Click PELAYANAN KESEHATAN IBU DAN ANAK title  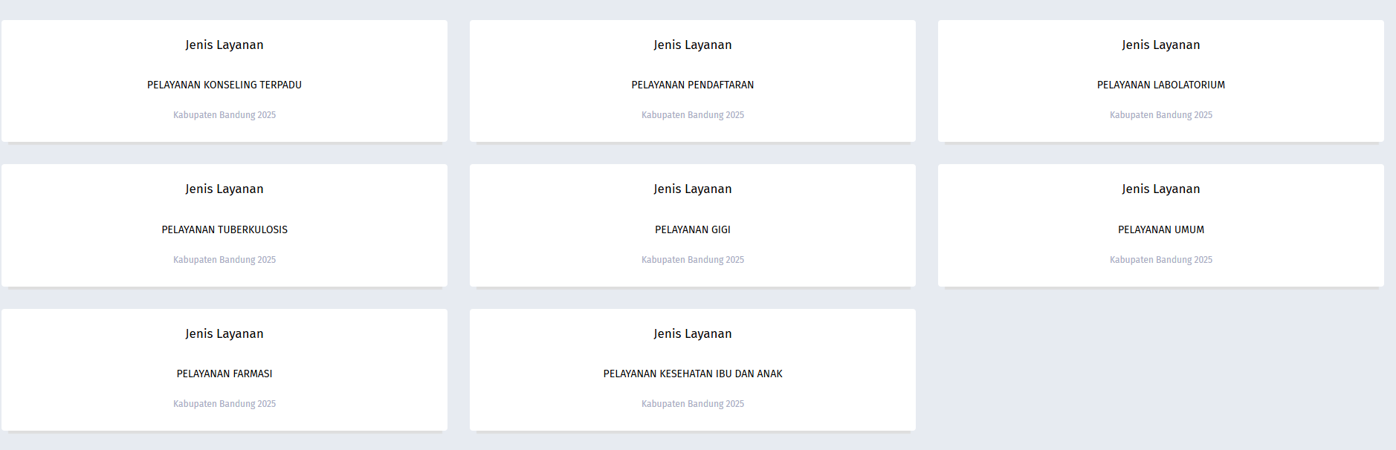[x=692, y=374]
